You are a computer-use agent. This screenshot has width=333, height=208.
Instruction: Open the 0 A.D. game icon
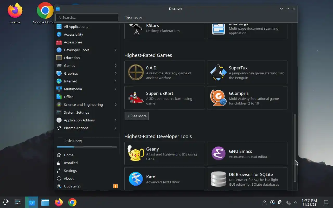tap(136, 72)
